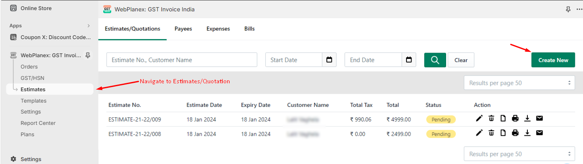Open the Start Date calendar picker
Viewport: 583px width, 164px height.
click(329, 60)
